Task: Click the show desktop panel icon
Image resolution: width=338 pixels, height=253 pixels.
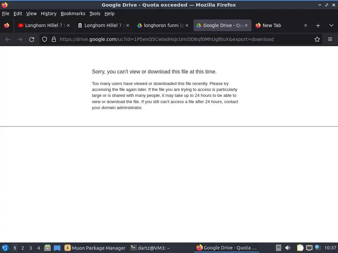Action: tap(57, 248)
